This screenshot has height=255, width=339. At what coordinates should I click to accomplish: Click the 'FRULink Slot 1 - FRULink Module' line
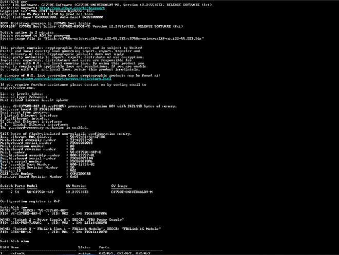point(81,229)
